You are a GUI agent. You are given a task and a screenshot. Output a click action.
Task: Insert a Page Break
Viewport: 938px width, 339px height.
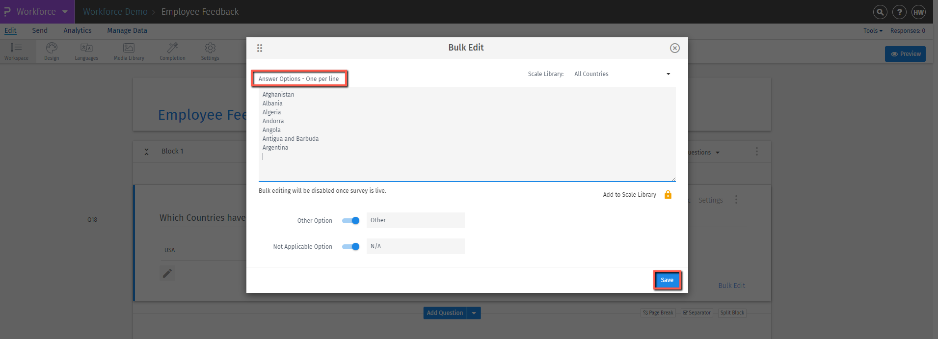(x=658, y=313)
